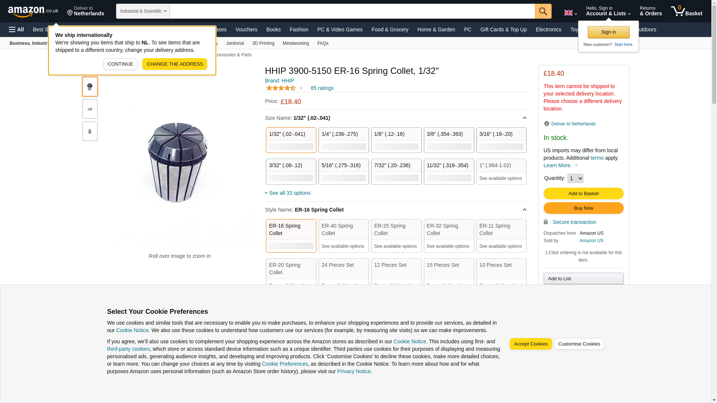Screen dimensions: 717x403
Task: Click the star rating icons
Action: point(281,88)
